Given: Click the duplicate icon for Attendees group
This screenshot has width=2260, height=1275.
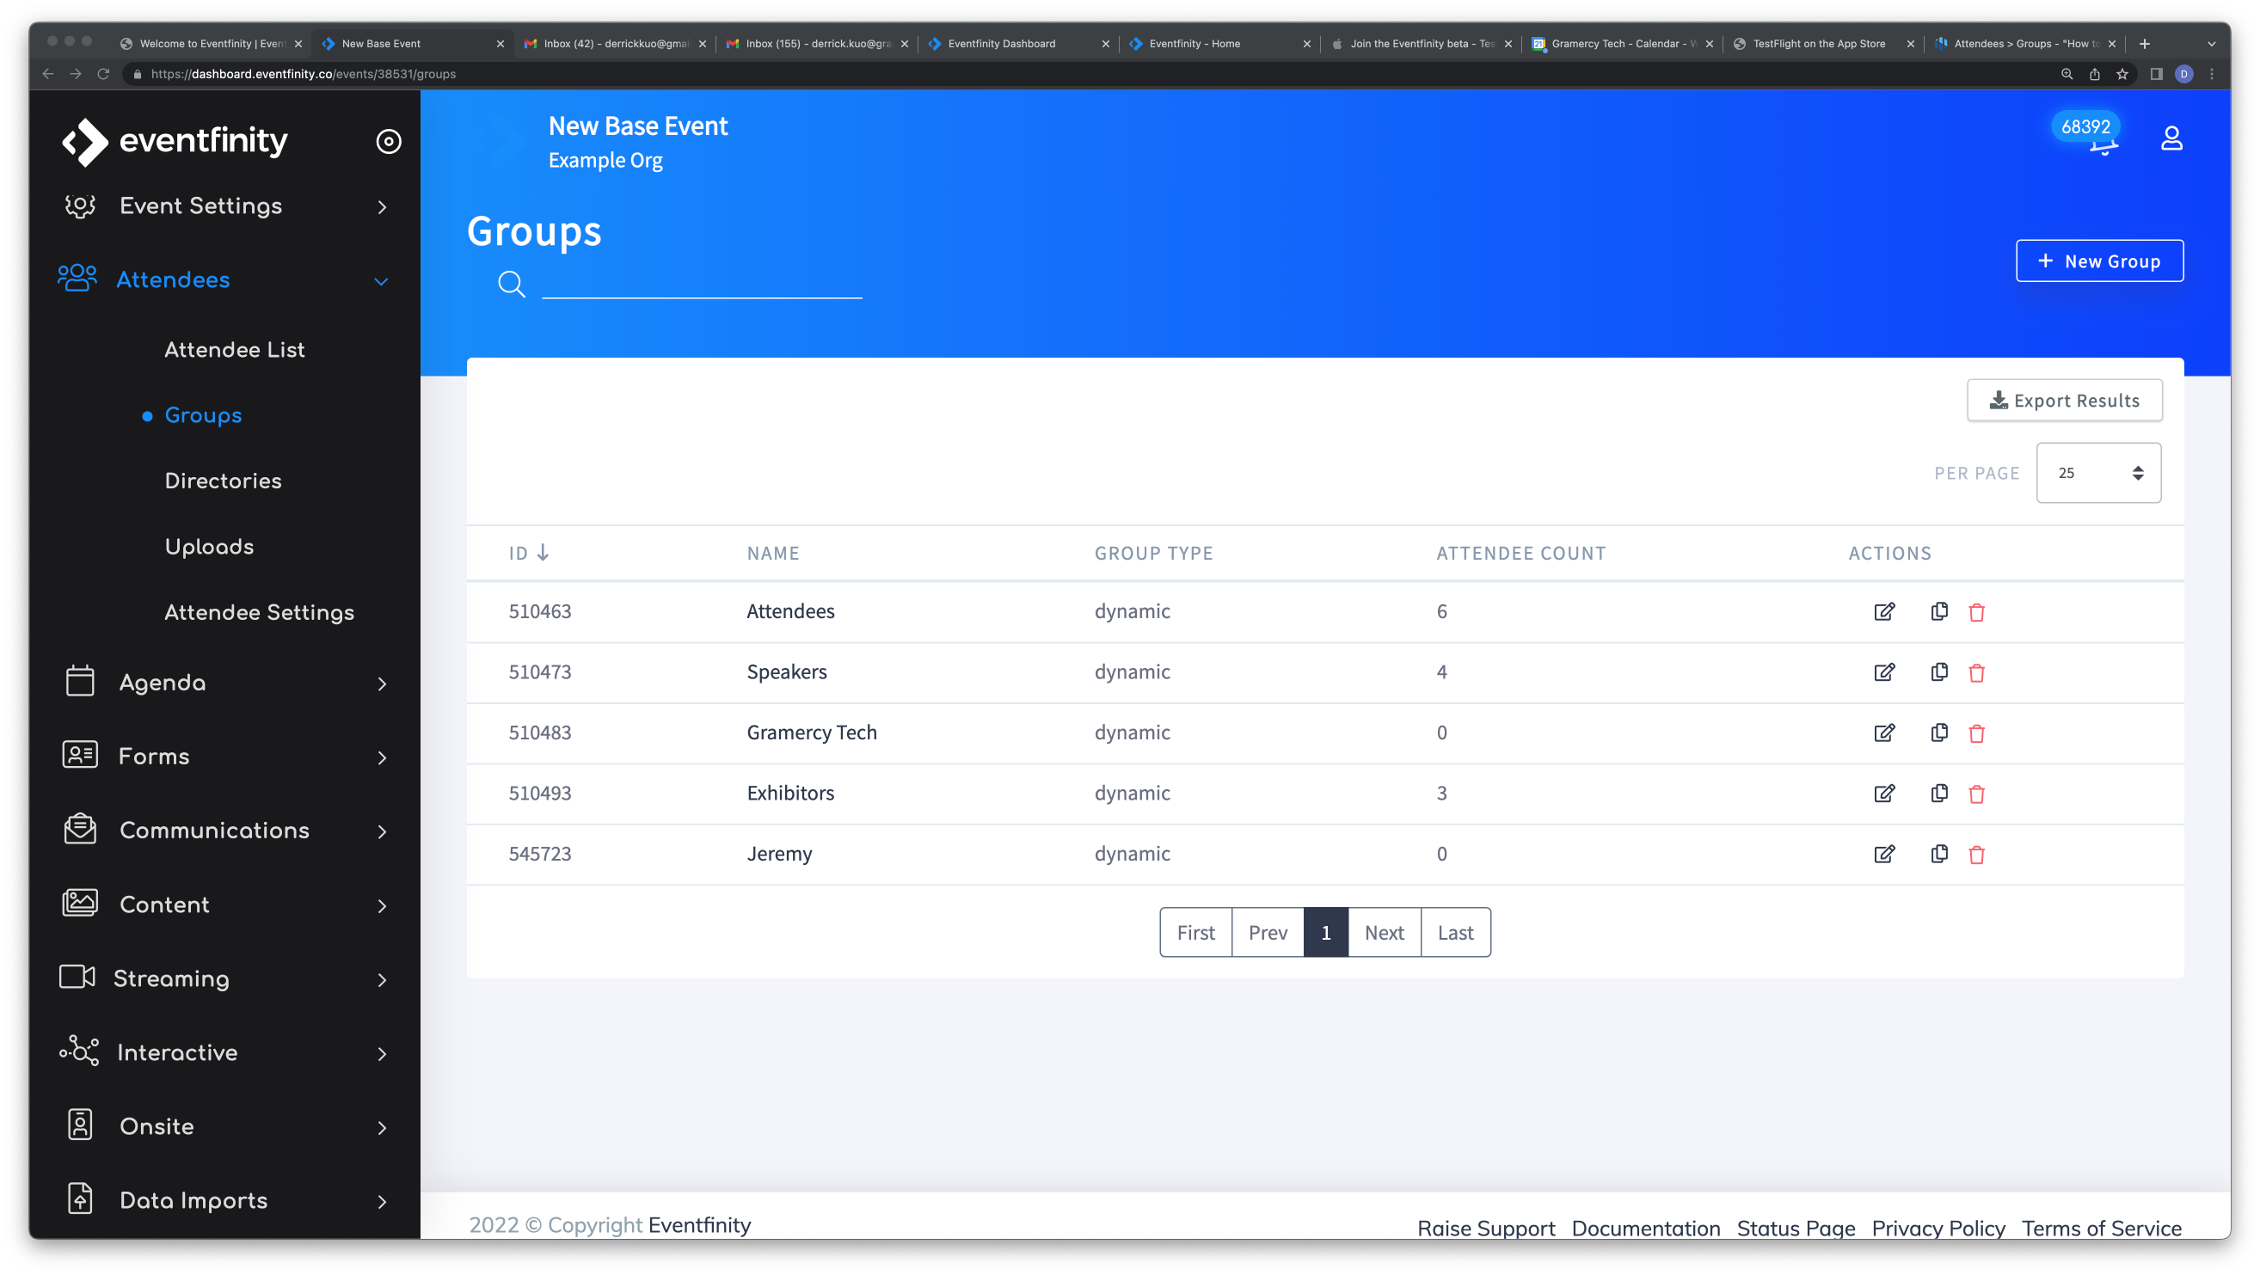Looking at the screenshot, I should point(1939,611).
